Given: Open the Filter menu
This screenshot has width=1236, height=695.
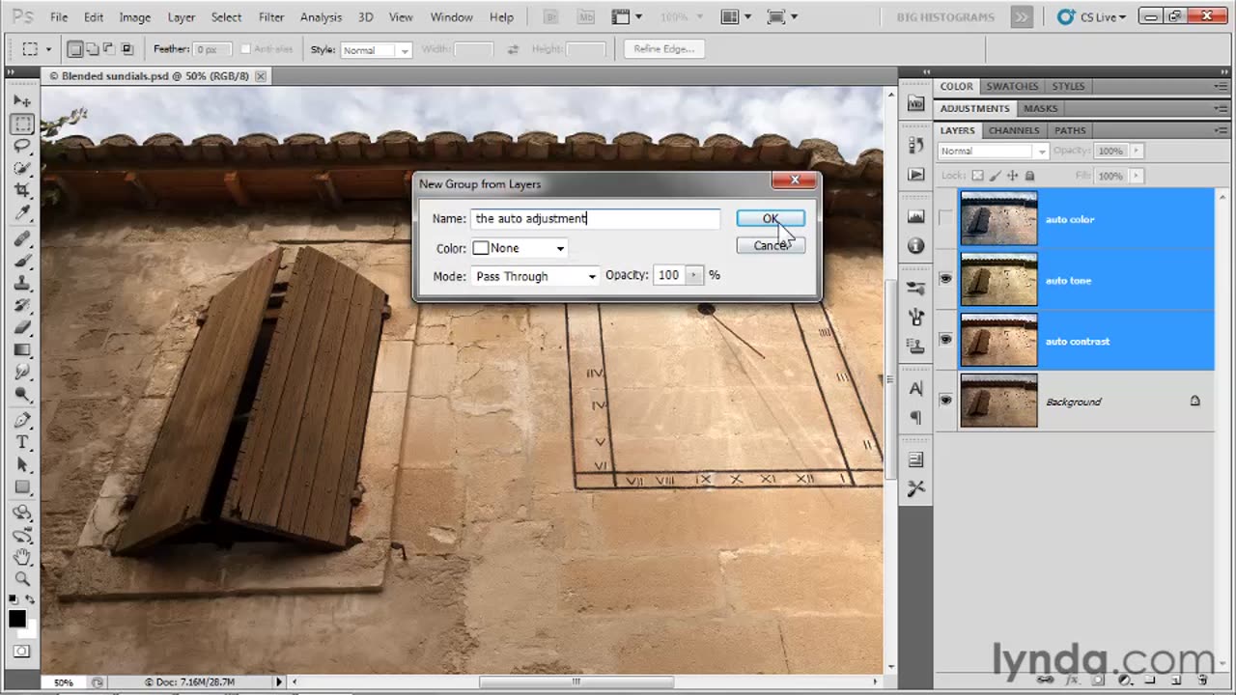Looking at the screenshot, I should pyautogui.click(x=271, y=17).
